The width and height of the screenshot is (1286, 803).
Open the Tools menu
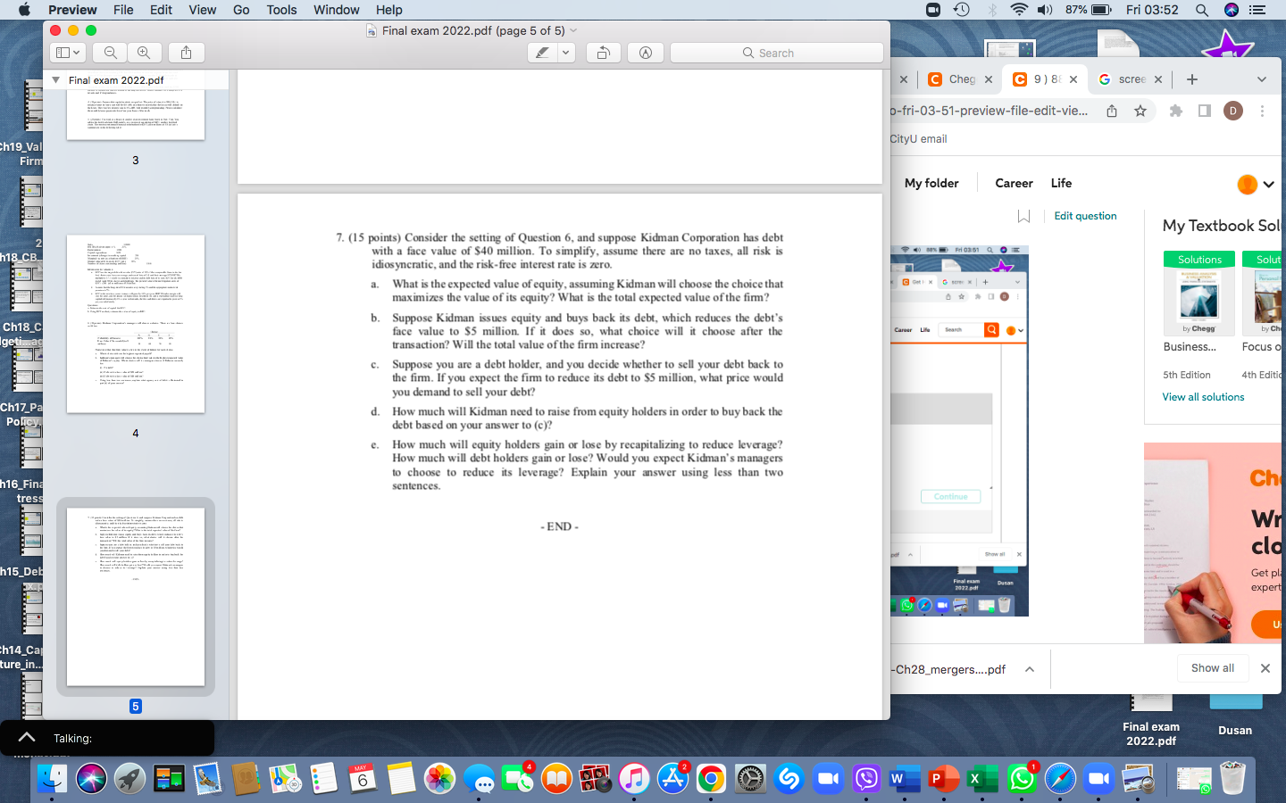point(281,10)
